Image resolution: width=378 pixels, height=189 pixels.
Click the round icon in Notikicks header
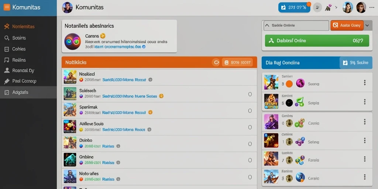click(x=216, y=62)
